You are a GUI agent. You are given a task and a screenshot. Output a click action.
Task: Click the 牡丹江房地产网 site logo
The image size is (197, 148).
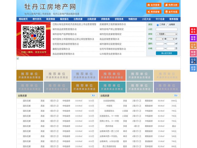[x=50, y=7]
